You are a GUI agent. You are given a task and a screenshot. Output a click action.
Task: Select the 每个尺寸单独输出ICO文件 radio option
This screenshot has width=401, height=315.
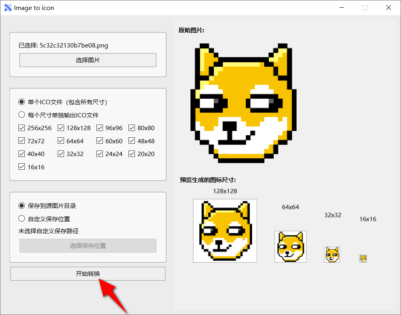(21, 115)
